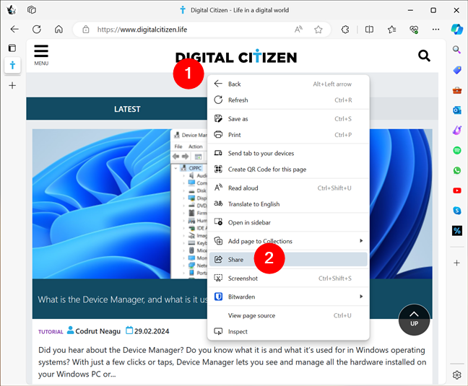
Task: Choose Refresh in the context menu
Action: tap(288, 100)
